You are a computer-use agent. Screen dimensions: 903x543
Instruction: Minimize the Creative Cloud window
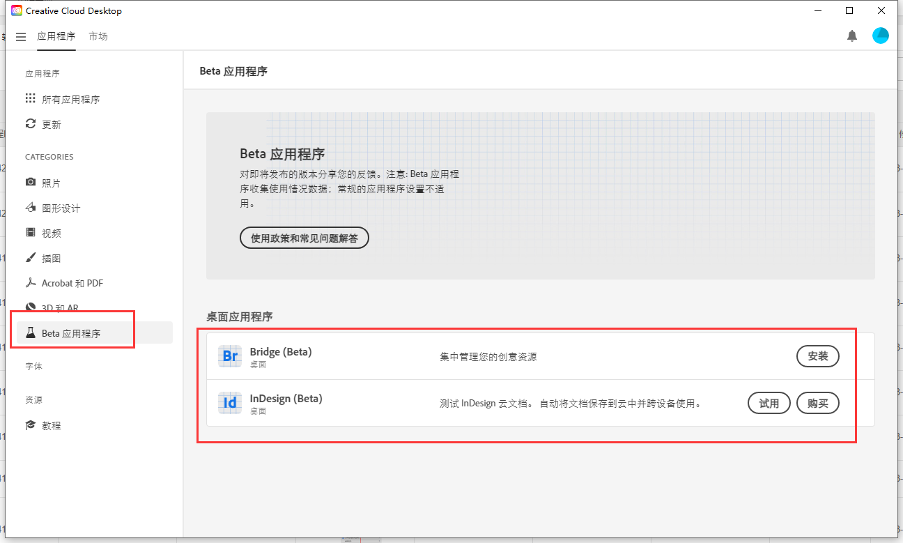pyautogui.click(x=817, y=10)
